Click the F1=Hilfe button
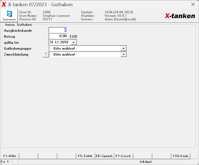Image resolution: width=199 pixels, height=165 pixels. [10, 156]
